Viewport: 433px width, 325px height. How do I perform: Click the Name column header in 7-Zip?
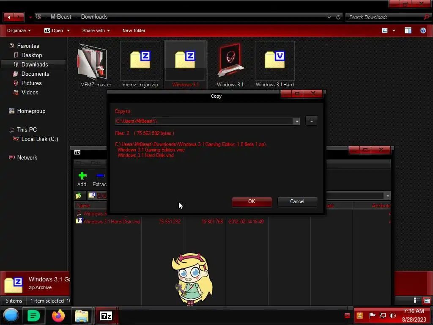pos(83,206)
